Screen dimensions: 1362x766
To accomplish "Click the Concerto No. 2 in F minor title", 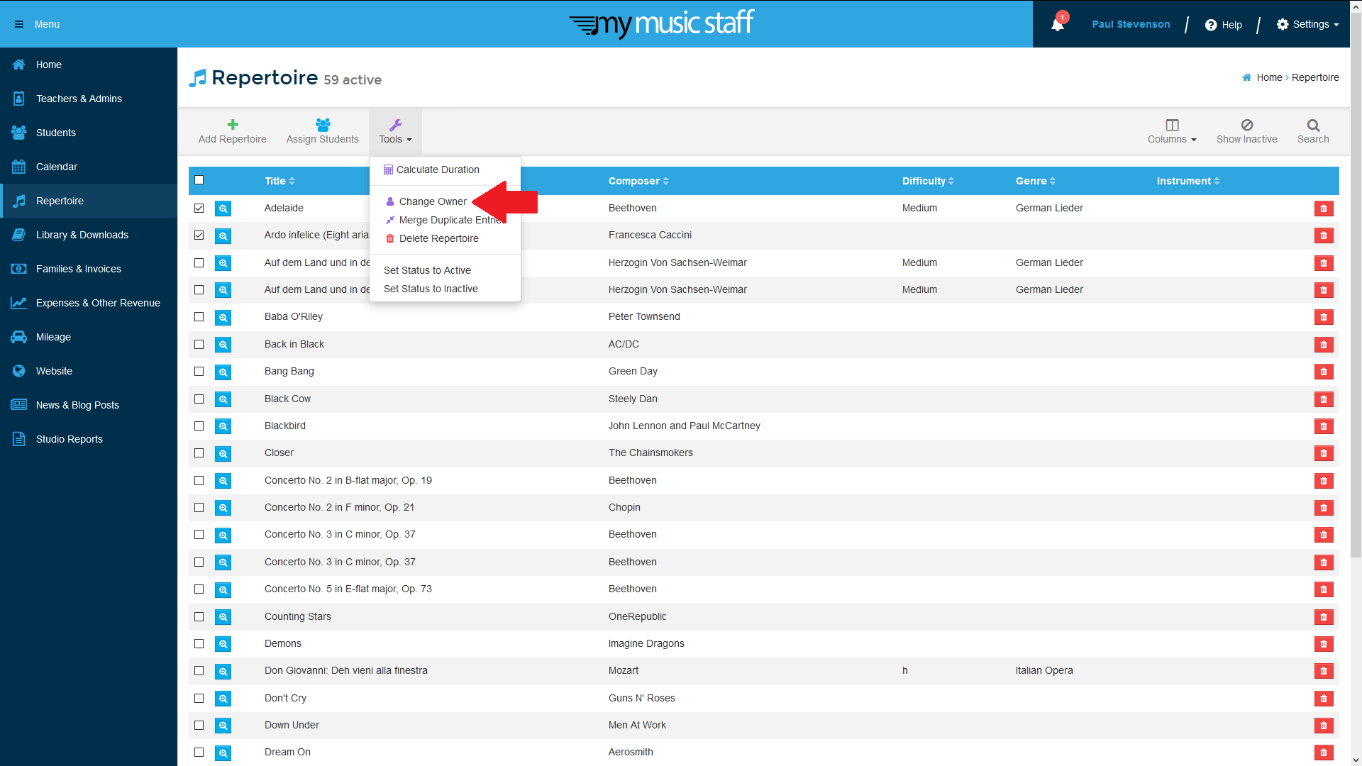I will [339, 507].
